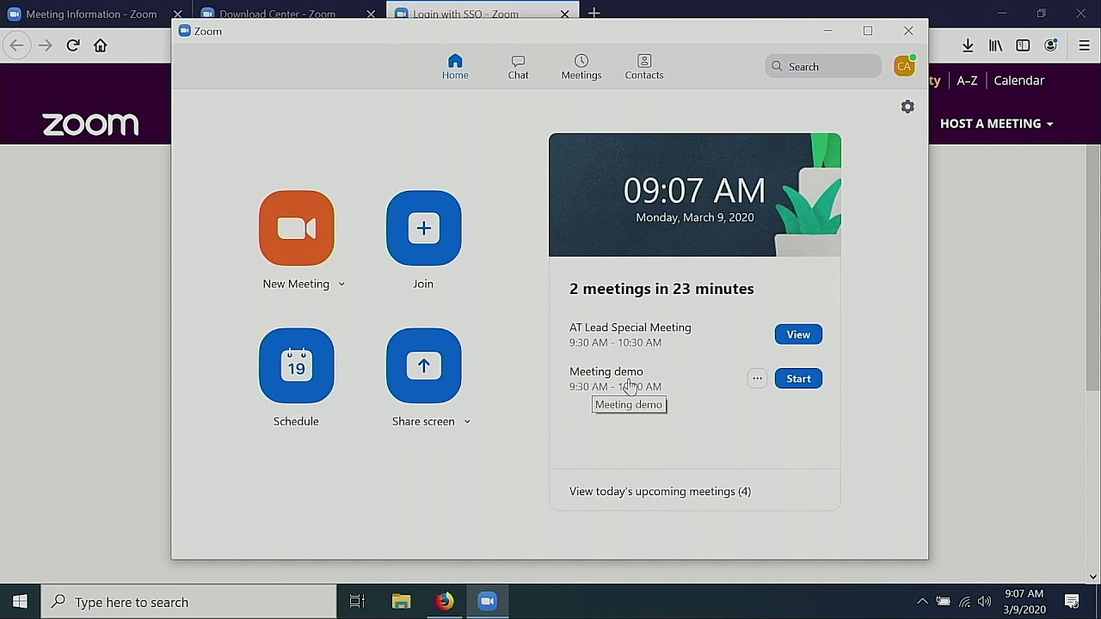Click View today's upcoming meetings (4)
1101x619 pixels.
(x=660, y=492)
